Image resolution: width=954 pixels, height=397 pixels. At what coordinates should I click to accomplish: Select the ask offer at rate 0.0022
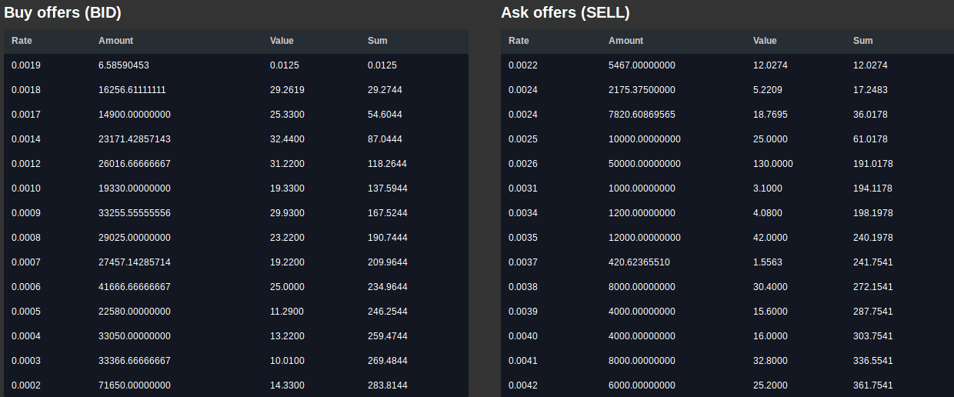pyautogui.click(x=727, y=65)
